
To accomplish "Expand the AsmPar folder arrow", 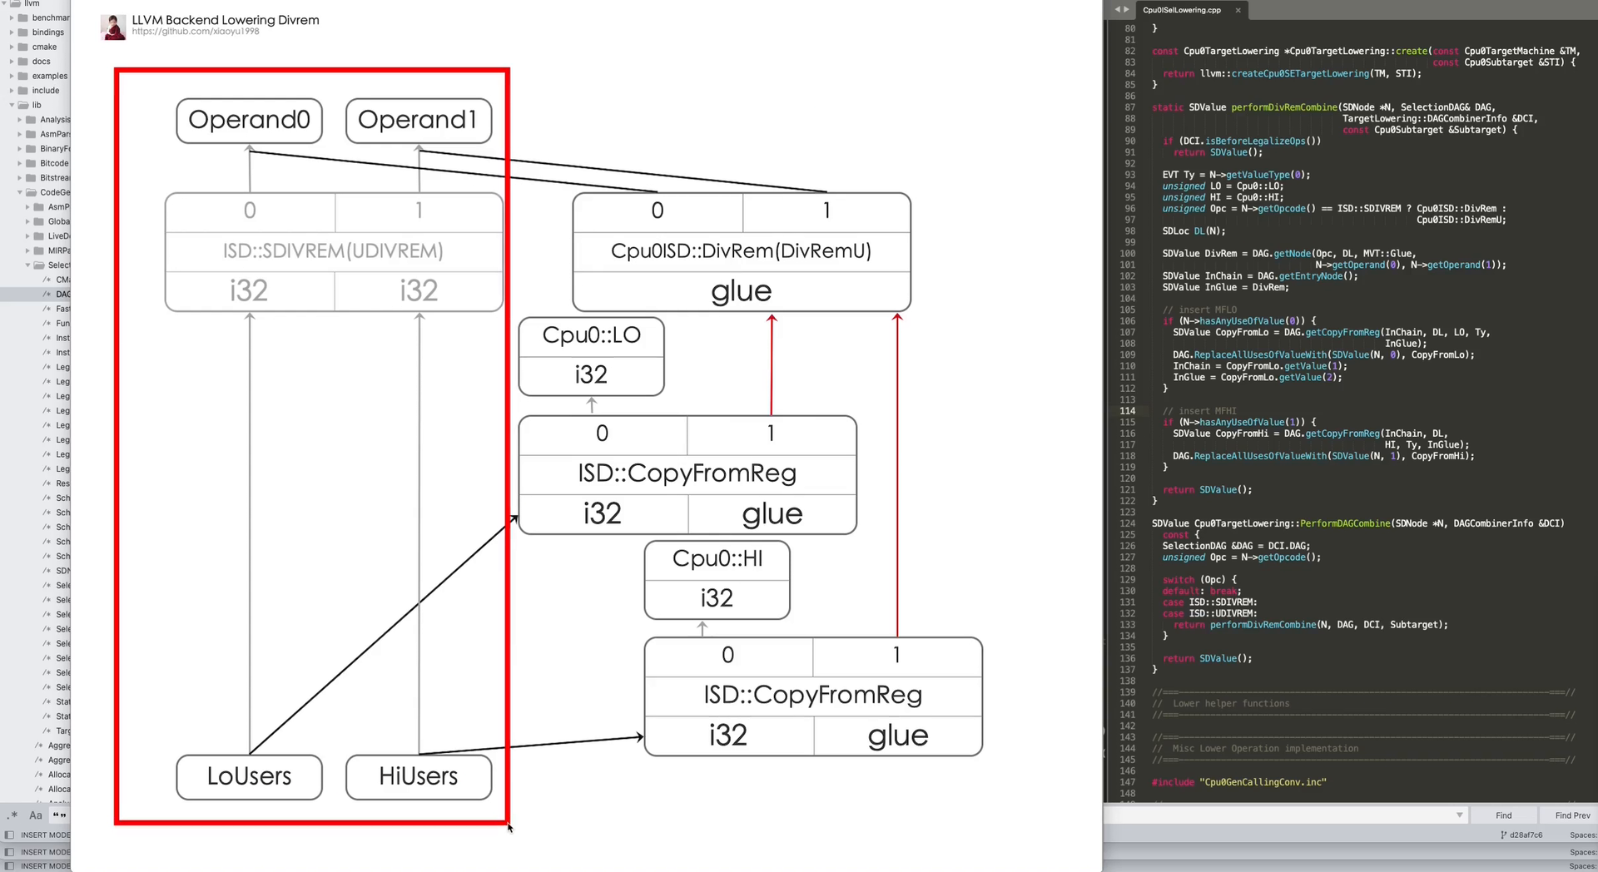I will point(19,134).
